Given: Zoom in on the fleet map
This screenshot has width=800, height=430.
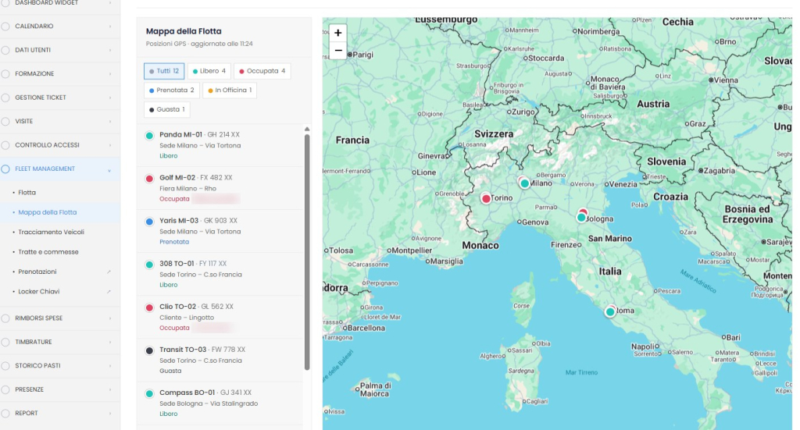Looking at the screenshot, I should (x=337, y=33).
